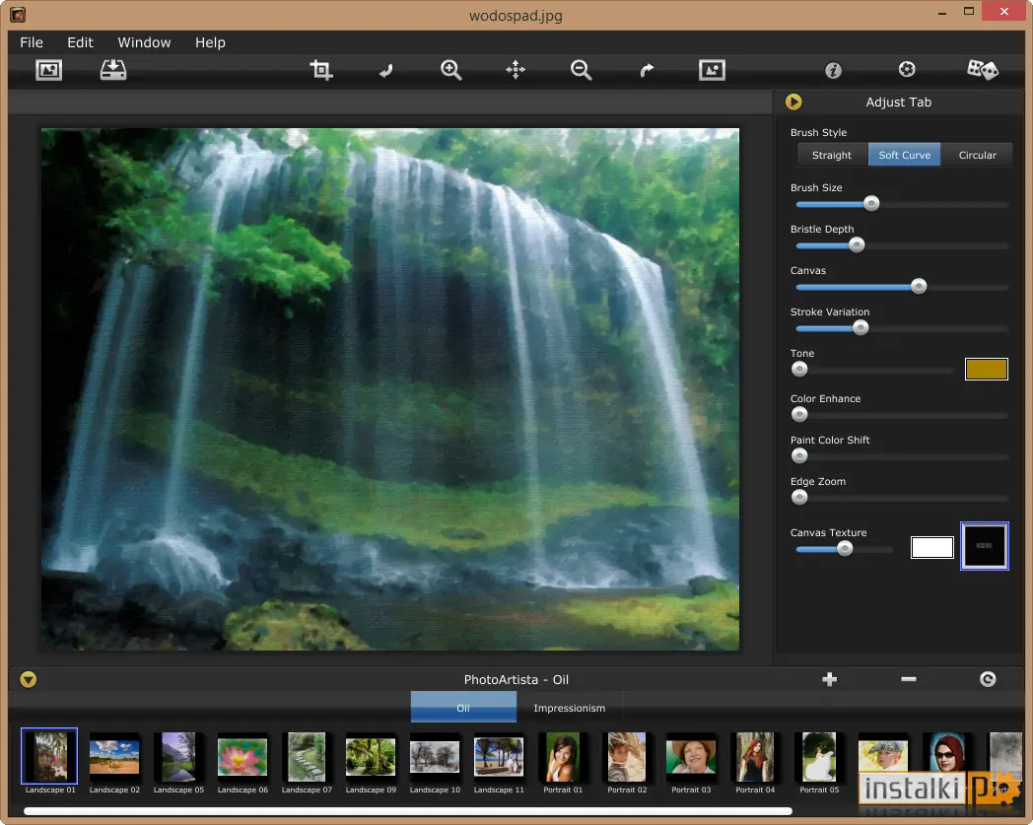Click the undo arrow icon

coord(386,71)
